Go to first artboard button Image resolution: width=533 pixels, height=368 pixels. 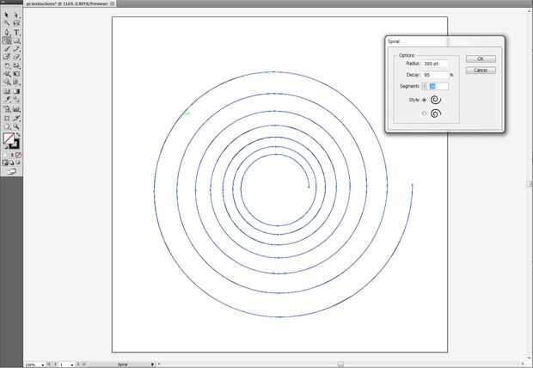point(48,365)
